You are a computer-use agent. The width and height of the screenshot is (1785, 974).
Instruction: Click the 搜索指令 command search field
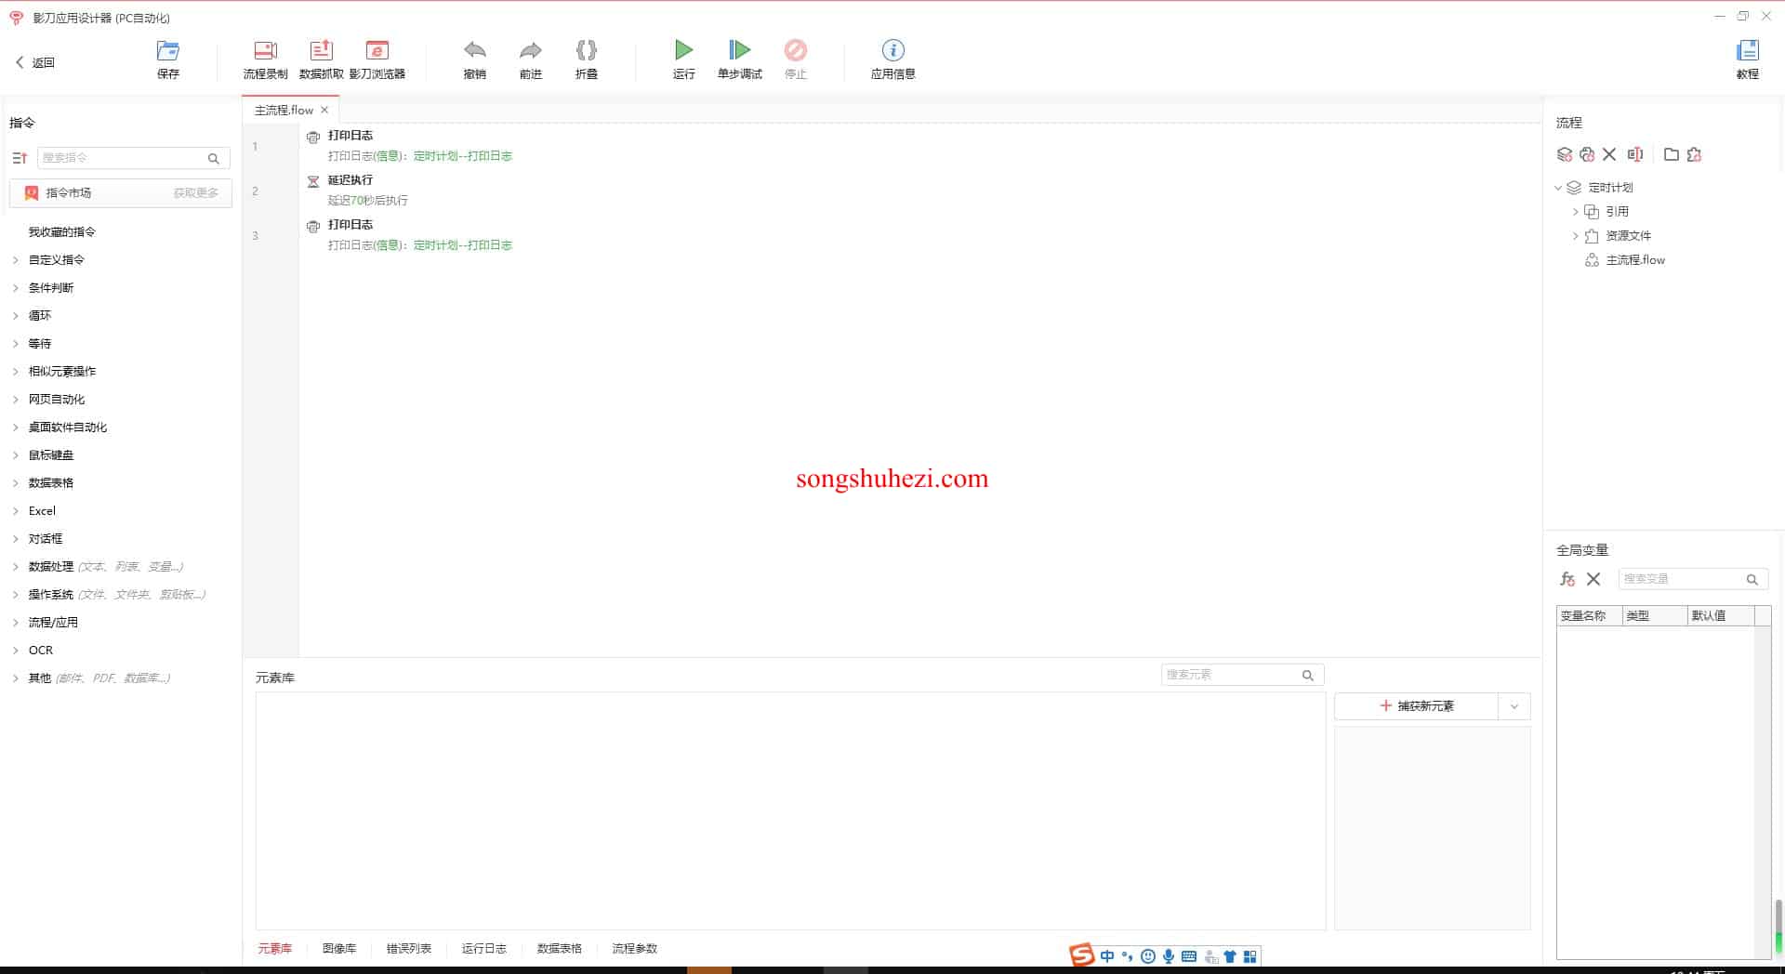coord(134,158)
